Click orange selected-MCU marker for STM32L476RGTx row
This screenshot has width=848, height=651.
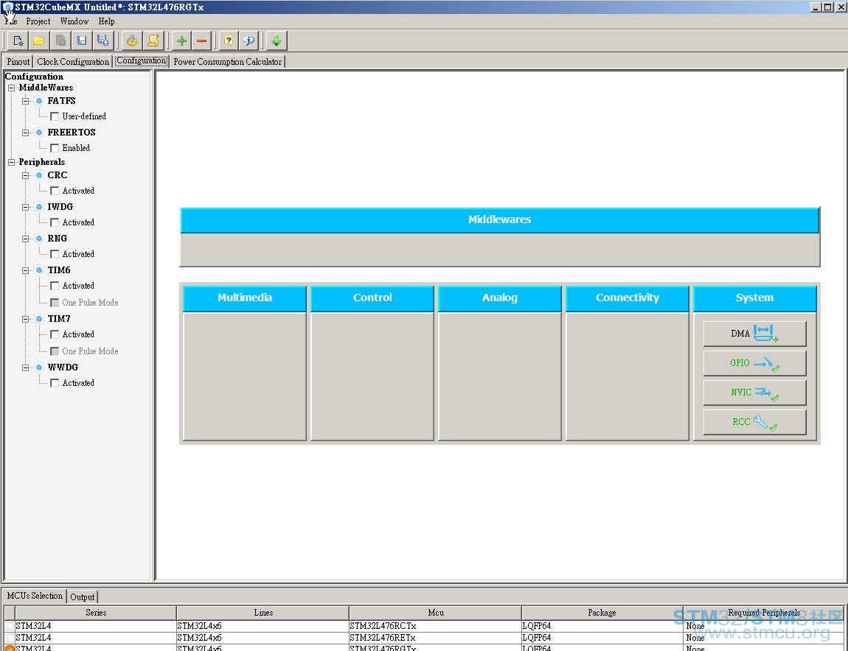click(10, 648)
